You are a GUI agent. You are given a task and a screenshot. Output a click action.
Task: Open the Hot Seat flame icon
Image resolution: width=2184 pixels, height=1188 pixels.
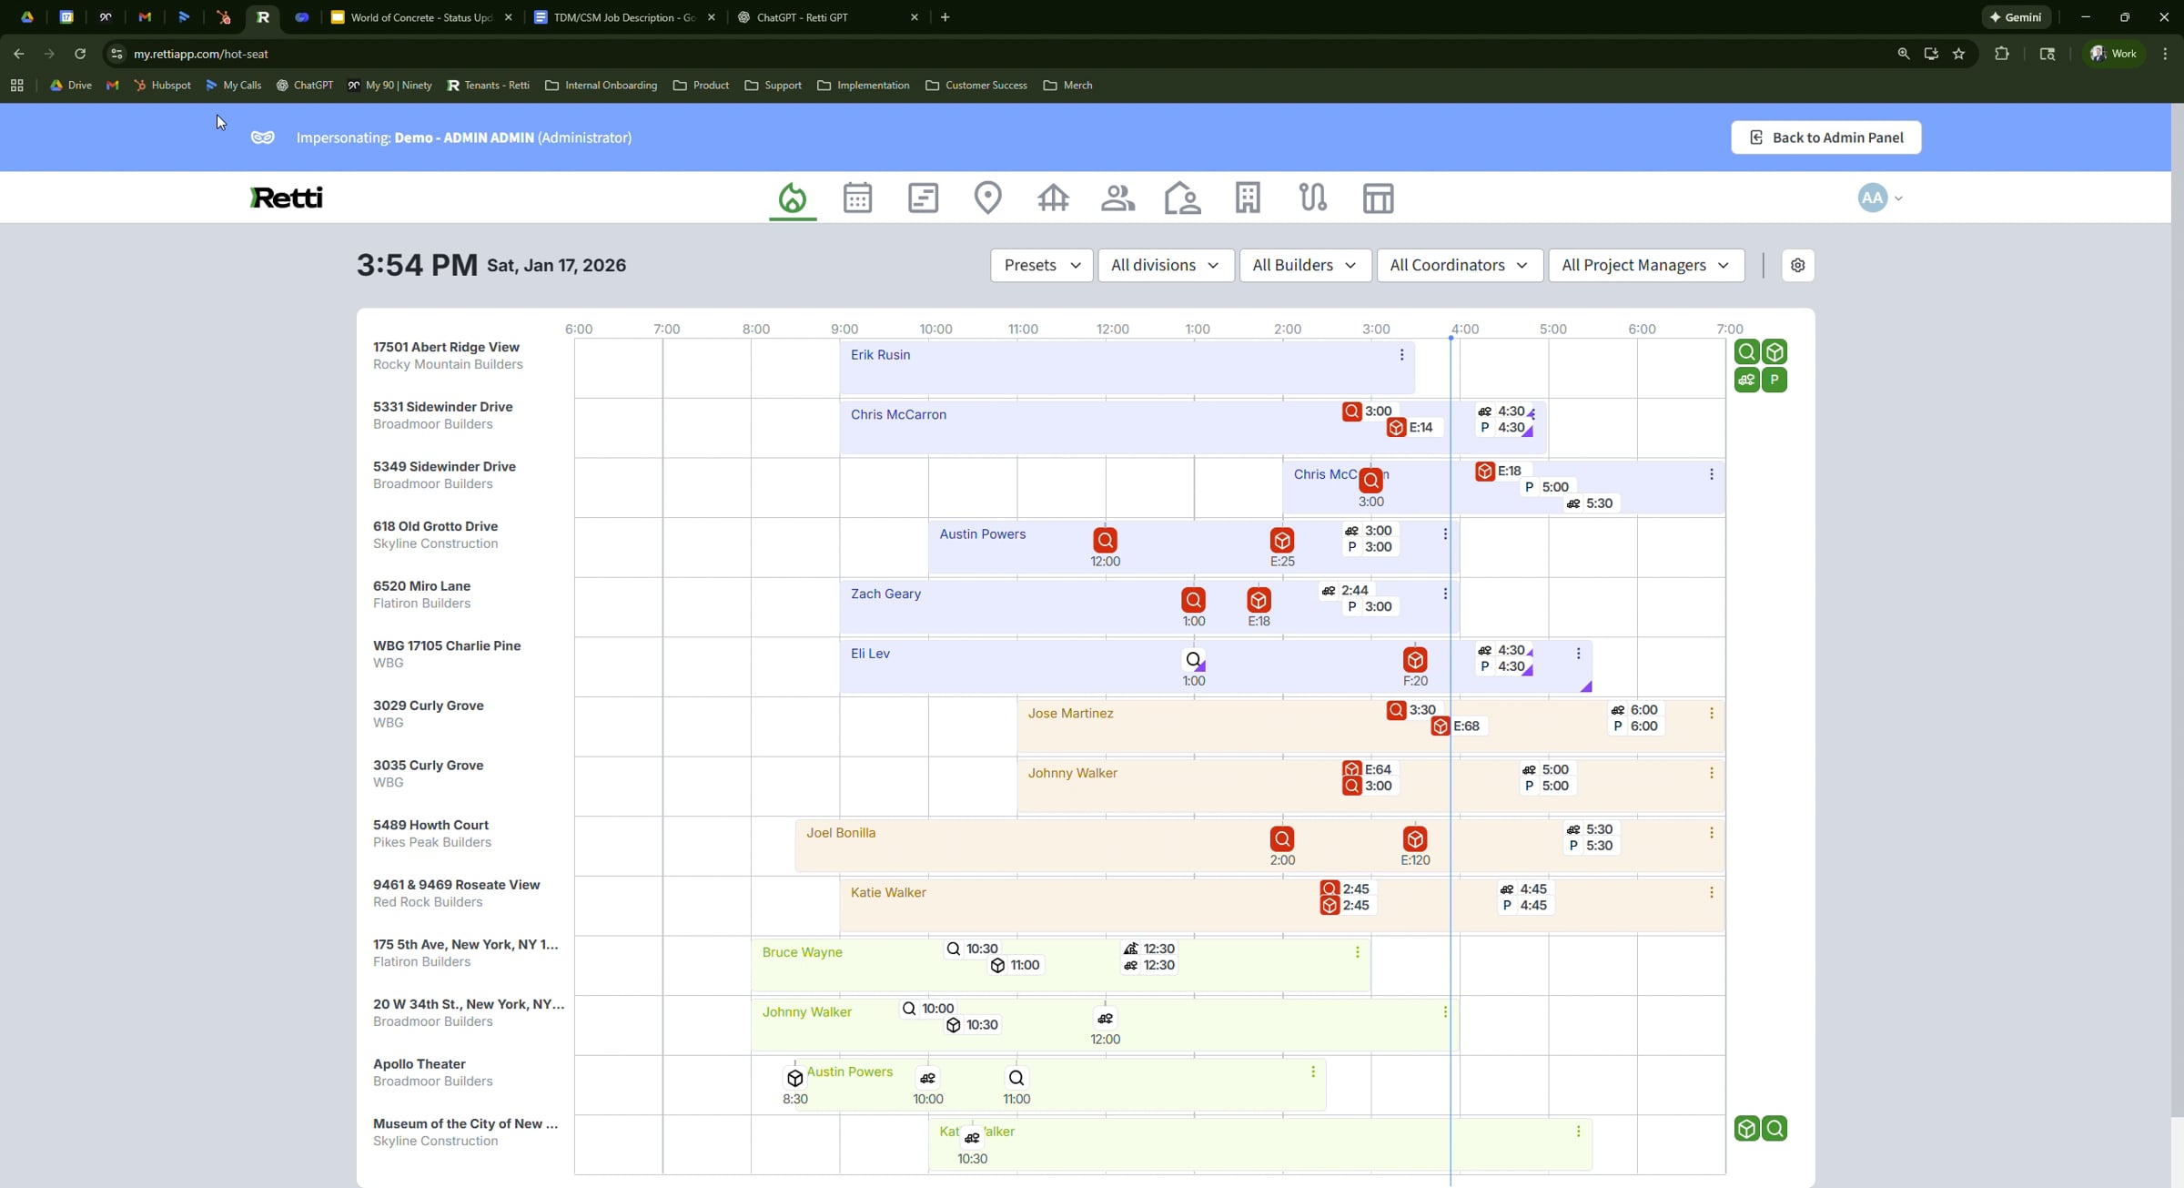click(x=793, y=198)
